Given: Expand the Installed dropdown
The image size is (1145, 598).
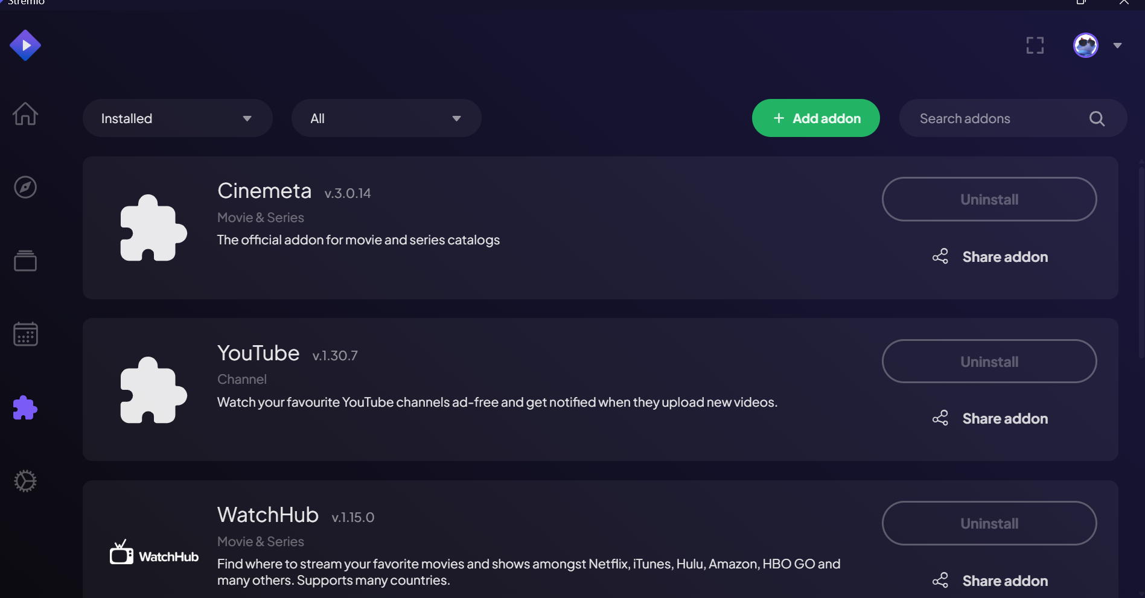Looking at the screenshot, I should point(177,118).
